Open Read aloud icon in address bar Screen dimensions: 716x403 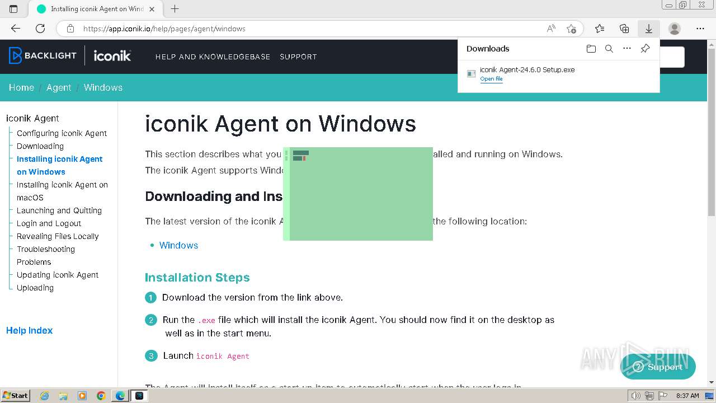[x=551, y=29]
